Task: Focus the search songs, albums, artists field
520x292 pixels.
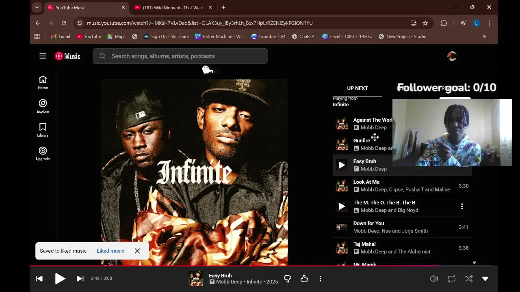Action: [180, 56]
